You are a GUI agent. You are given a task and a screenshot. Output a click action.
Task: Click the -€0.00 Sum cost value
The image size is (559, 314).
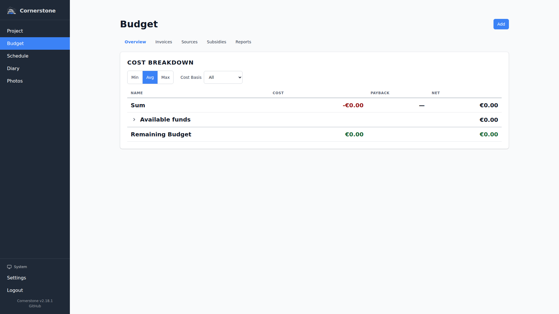pyautogui.click(x=353, y=105)
